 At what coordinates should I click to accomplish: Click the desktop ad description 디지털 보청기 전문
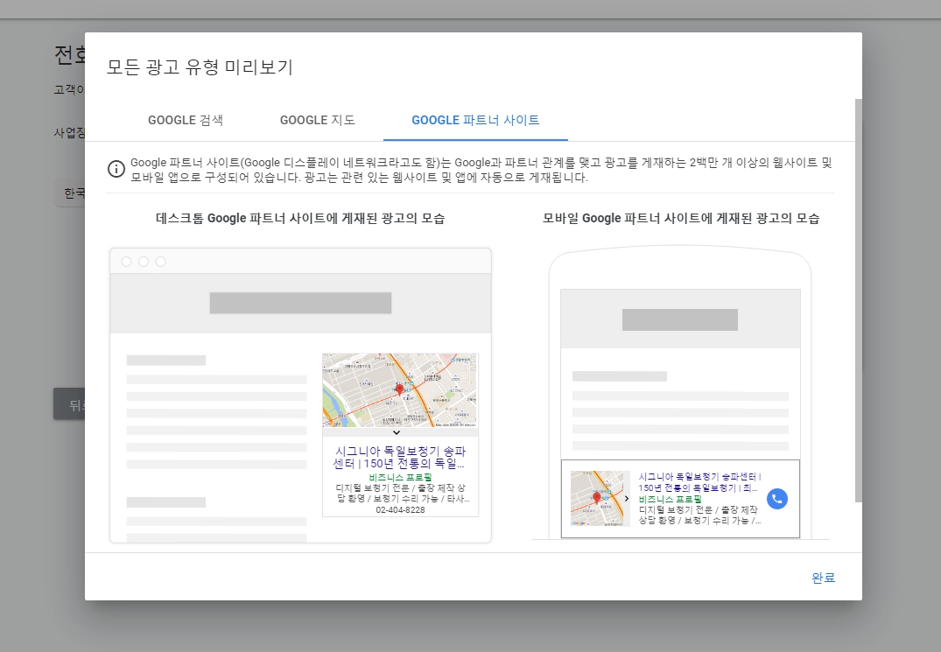400,493
